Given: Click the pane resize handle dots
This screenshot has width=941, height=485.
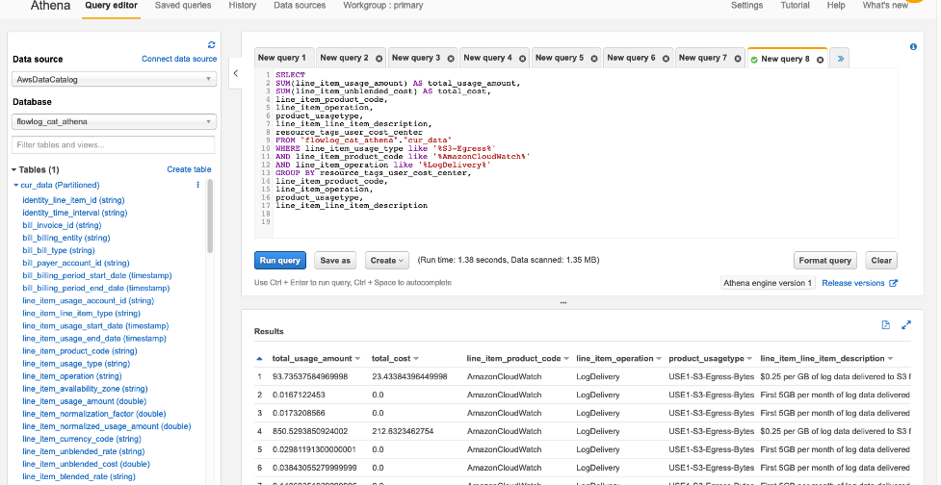Looking at the screenshot, I should point(562,303).
